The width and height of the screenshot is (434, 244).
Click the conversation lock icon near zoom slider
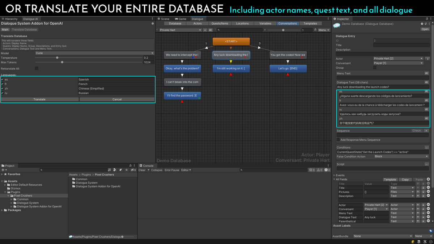point(315,30)
